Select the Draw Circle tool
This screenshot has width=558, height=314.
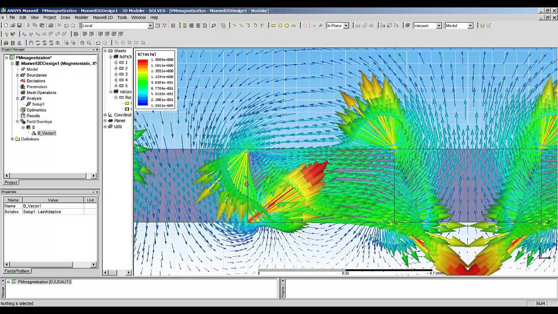(280, 26)
